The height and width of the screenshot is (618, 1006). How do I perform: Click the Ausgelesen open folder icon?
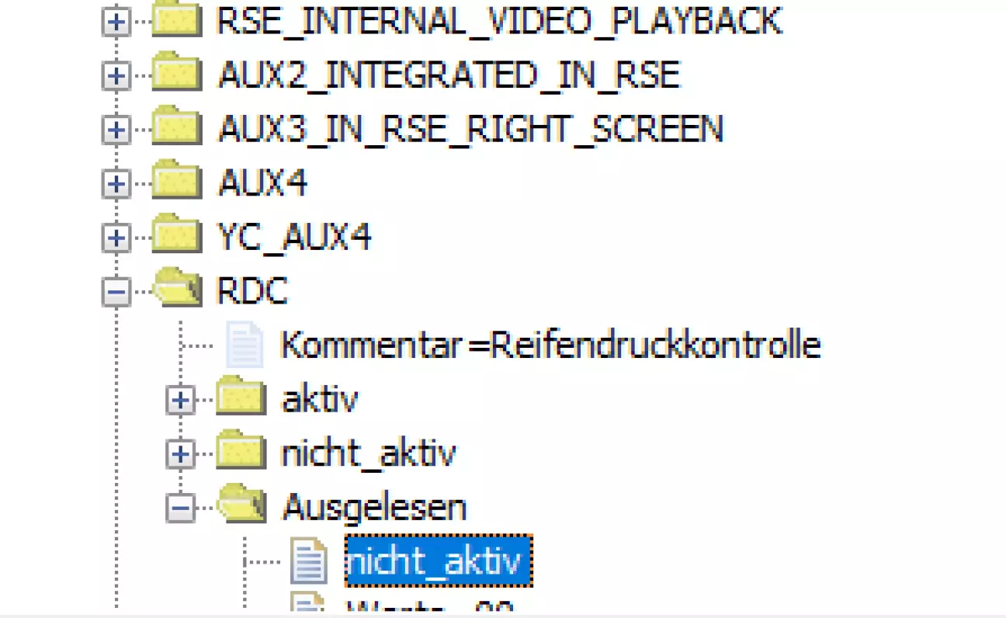click(x=243, y=505)
